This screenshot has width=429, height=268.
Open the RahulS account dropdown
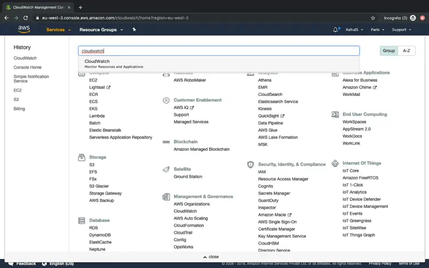354,30
